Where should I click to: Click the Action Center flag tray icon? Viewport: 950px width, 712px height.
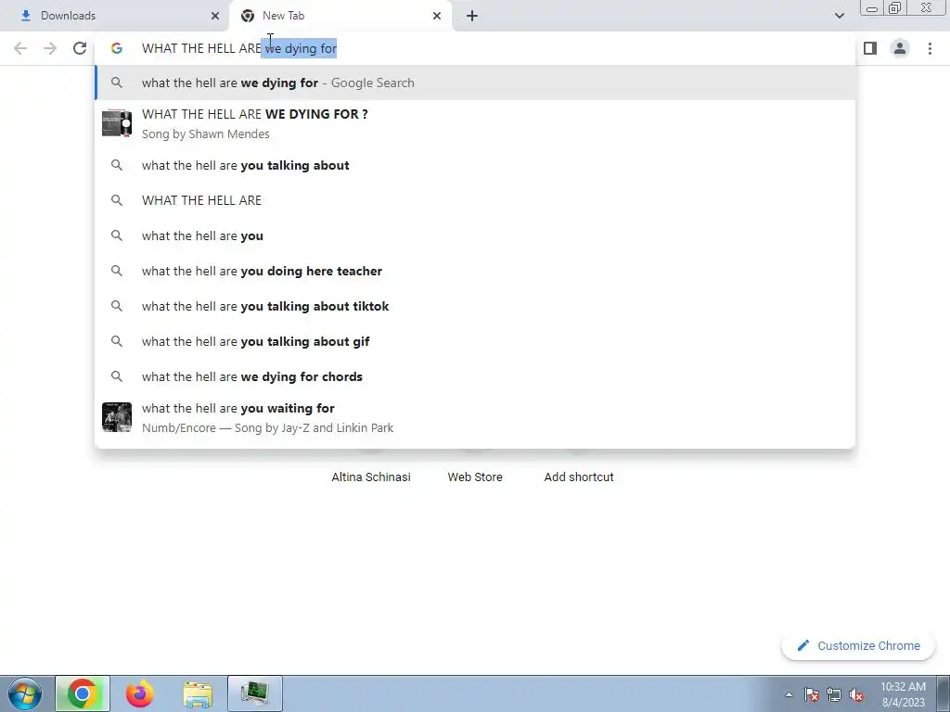coord(812,694)
